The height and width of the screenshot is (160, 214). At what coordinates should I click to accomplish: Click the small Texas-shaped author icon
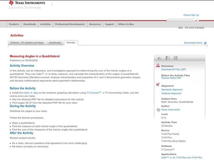(x=158, y=110)
